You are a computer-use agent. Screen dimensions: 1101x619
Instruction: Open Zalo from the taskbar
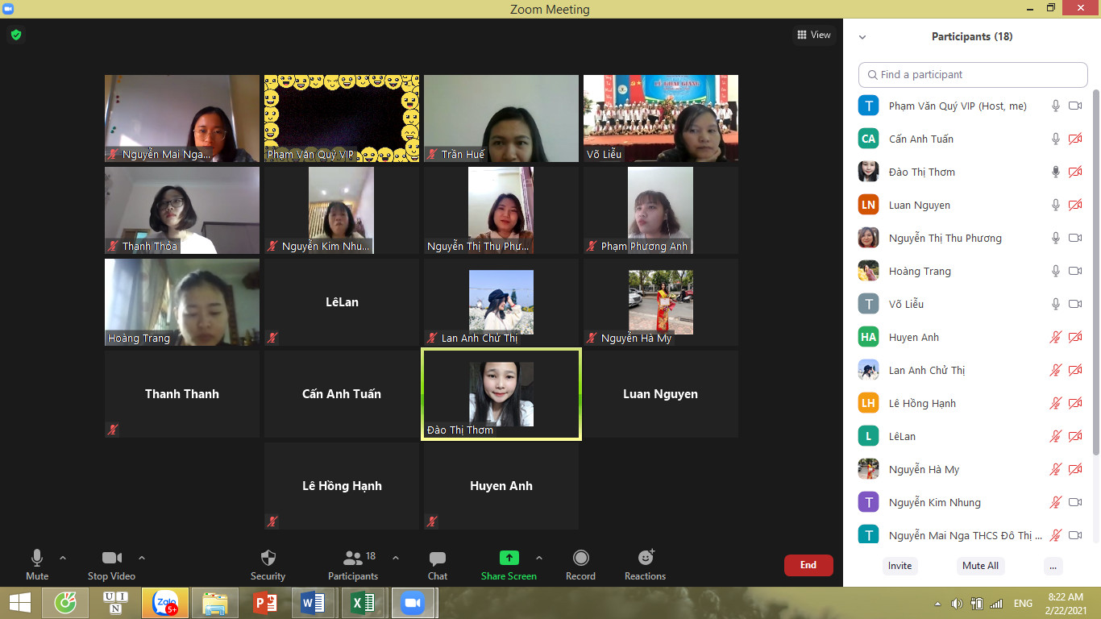(165, 603)
